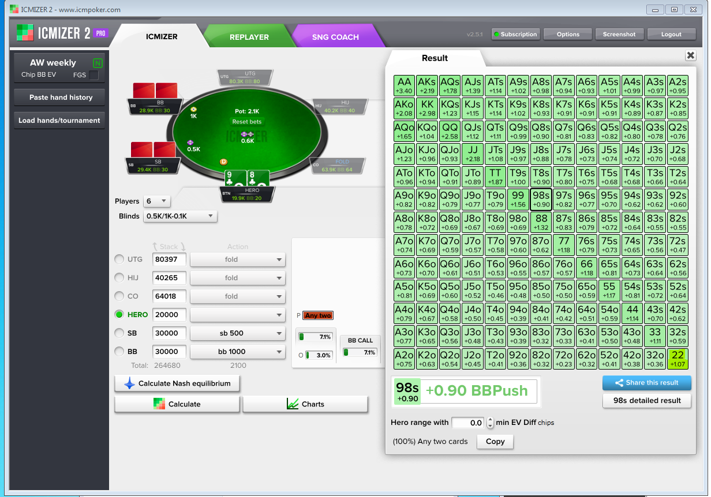Click the 1K chip in front of BB
The height and width of the screenshot is (497, 711).
pyautogui.click(x=193, y=110)
